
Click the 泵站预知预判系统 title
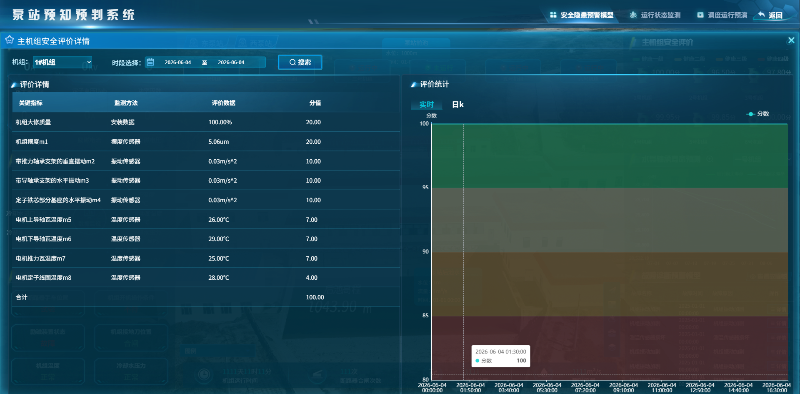pyautogui.click(x=73, y=15)
